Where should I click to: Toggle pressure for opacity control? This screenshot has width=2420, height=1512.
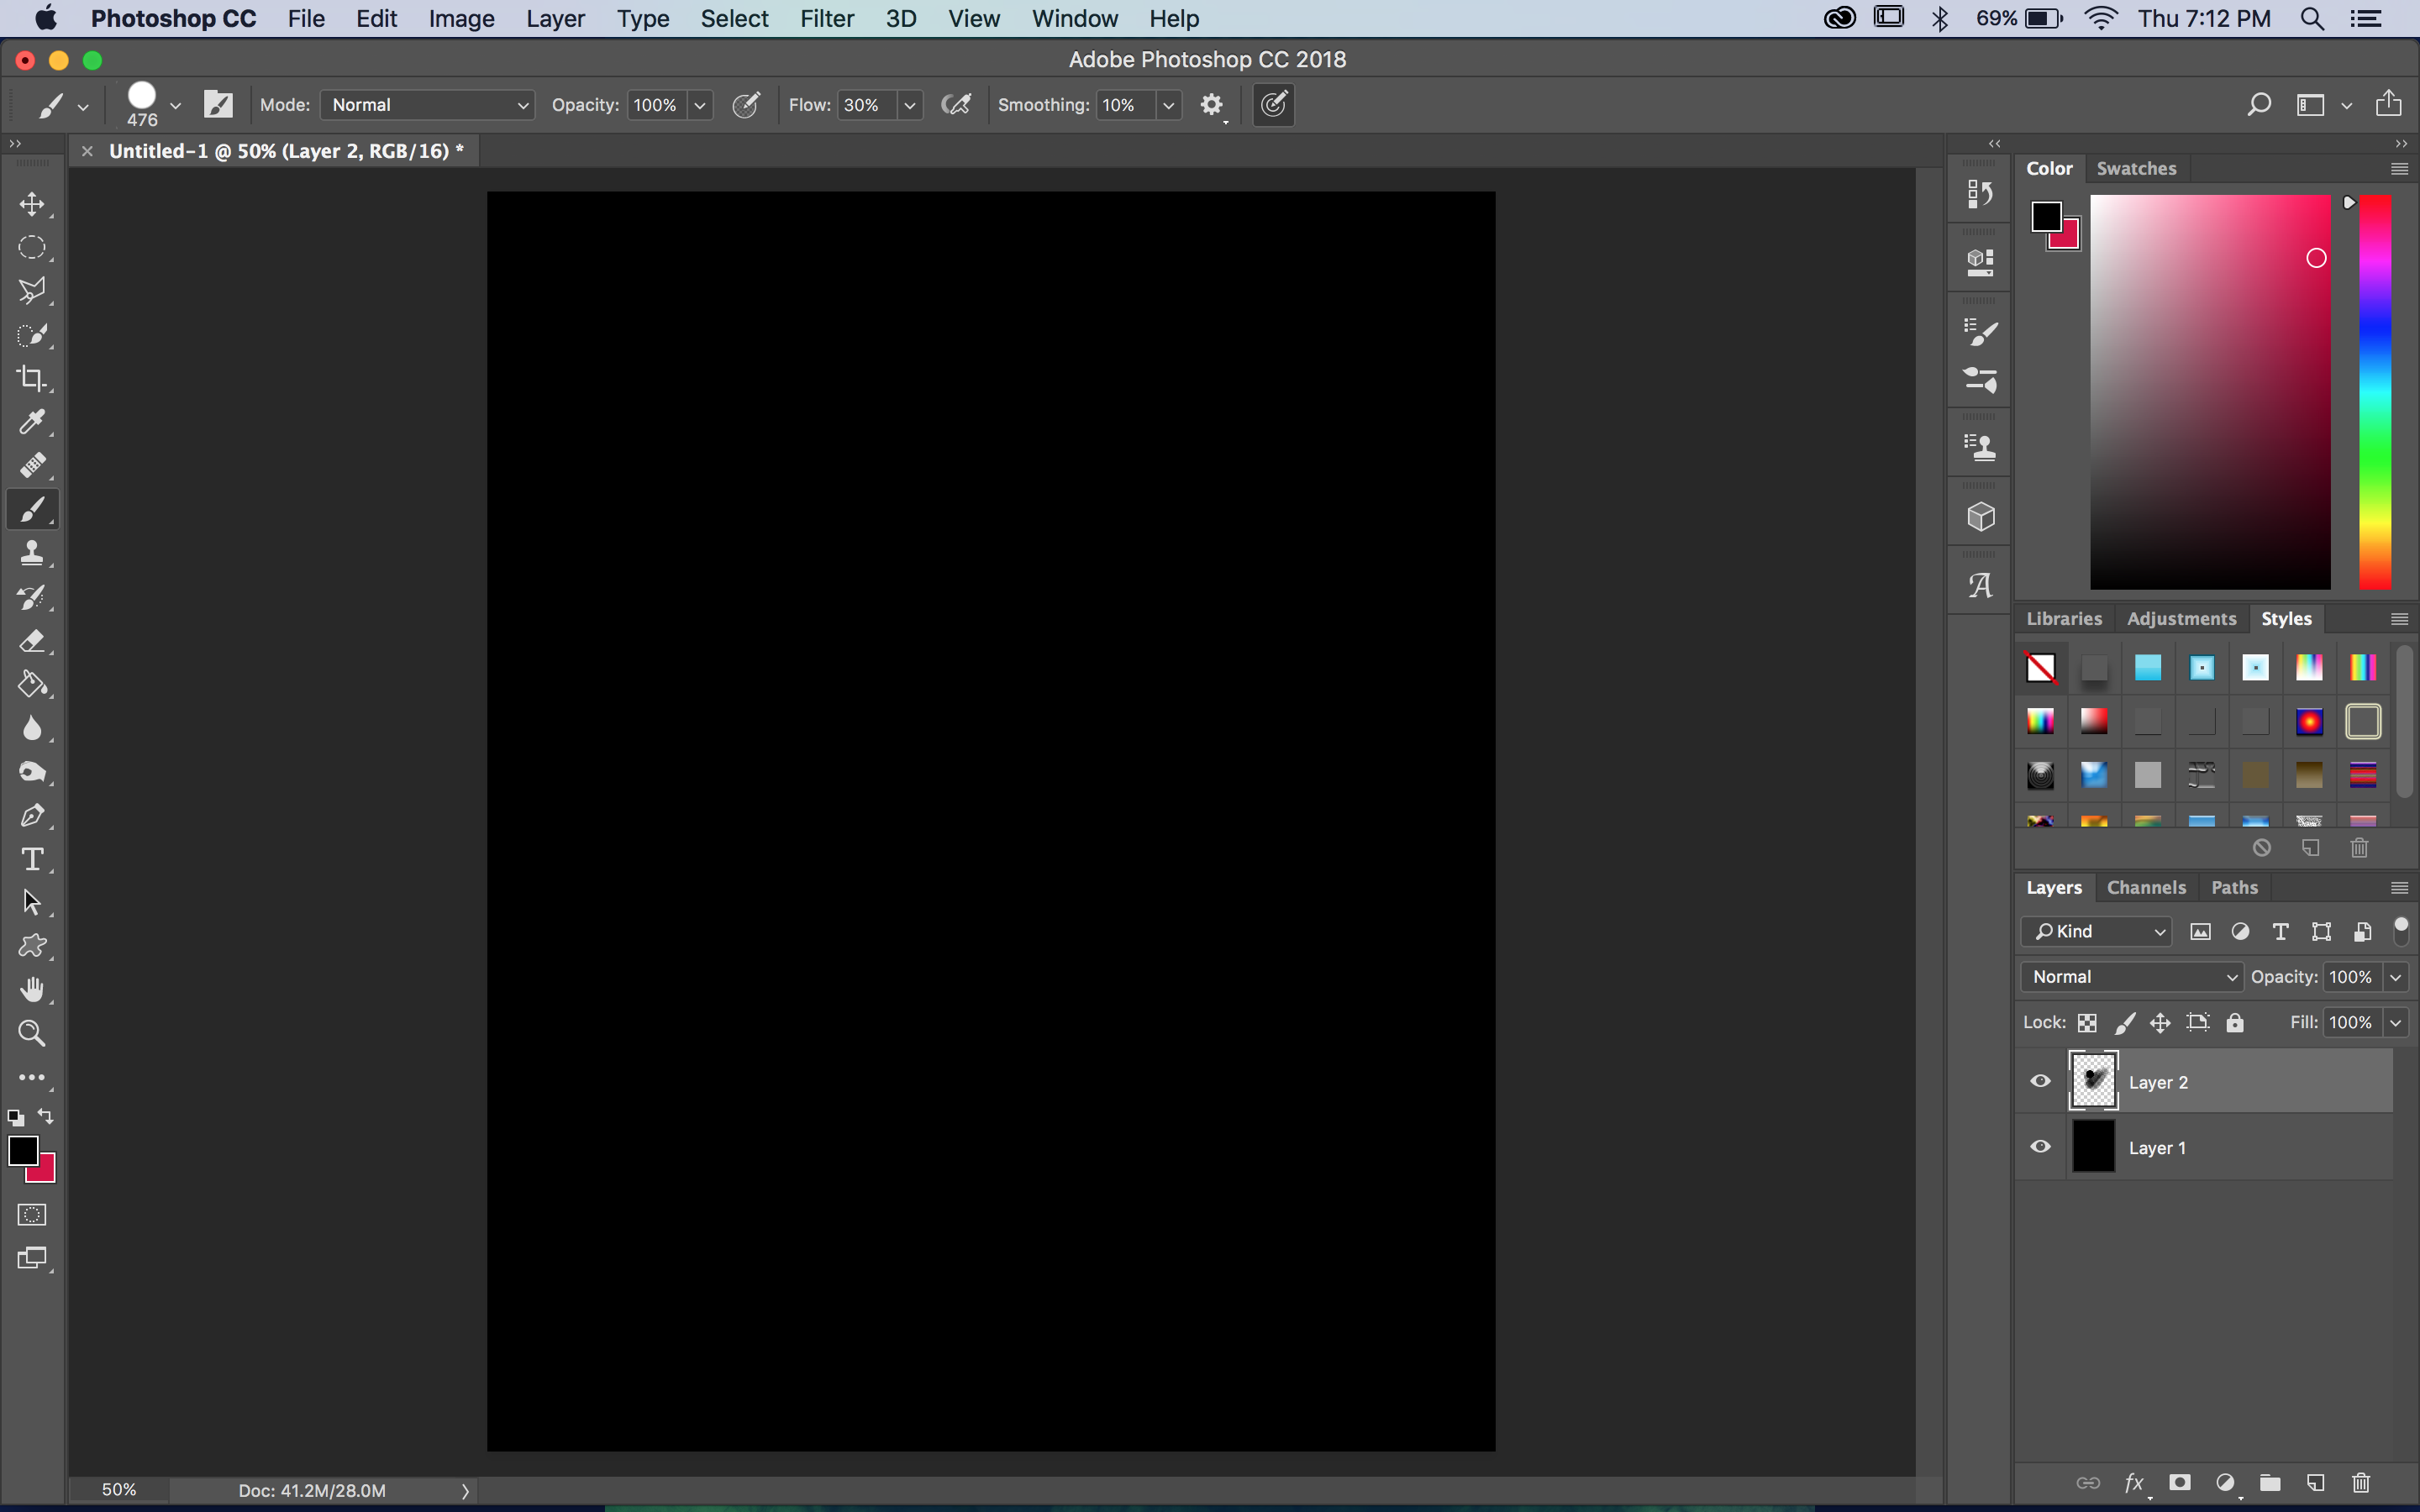(746, 105)
